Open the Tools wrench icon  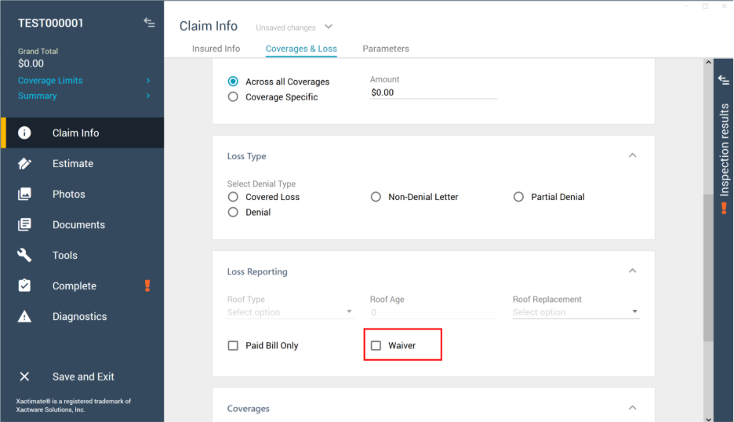tap(25, 255)
